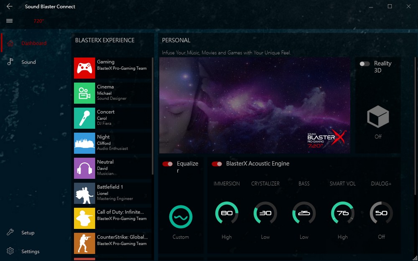This screenshot has width=418, height=261.
Task: Click the Off label under the cube
Action: tap(378, 137)
